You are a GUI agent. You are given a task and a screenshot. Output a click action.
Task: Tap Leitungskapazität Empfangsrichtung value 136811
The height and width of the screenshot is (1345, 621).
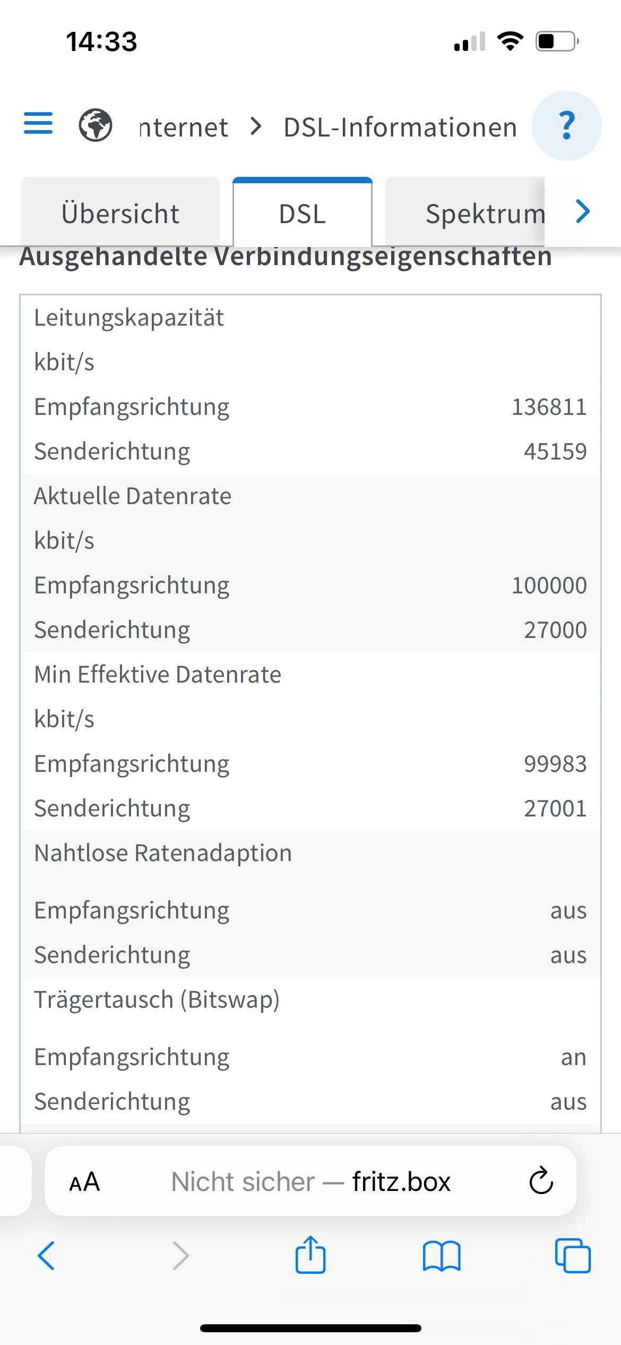click(549, 407)
